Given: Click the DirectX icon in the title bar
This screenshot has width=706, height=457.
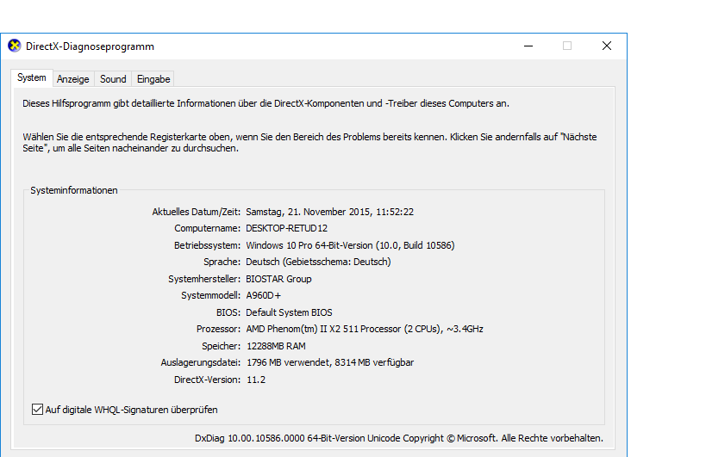Looking at the screenshot, I should (15, 46).
